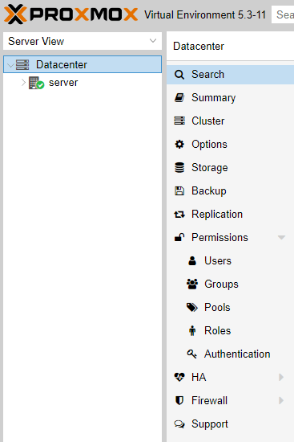Click the Storage database icon
This screenshot has height=442, width=294.
[x=179, y=167]
